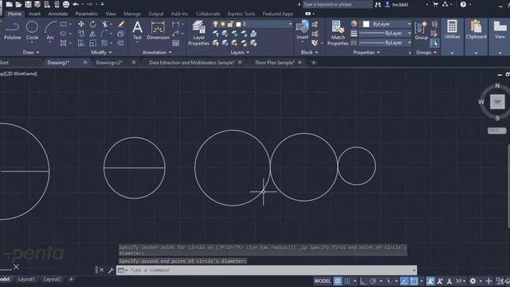This screenshot has height=287, width=510.
Task: Activate the Fillet tool in Modify panel
Action: coord(104,33)
